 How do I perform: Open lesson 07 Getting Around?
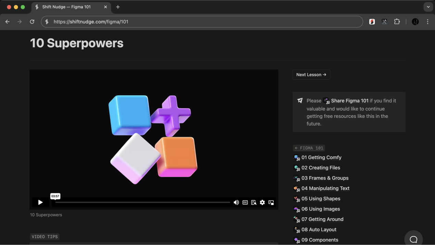coord(322,219)
